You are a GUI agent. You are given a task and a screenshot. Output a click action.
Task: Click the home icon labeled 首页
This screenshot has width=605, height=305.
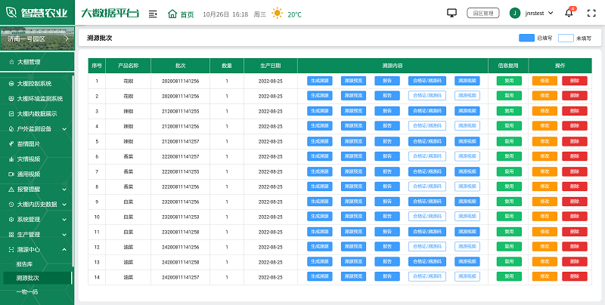pos(181,14)
